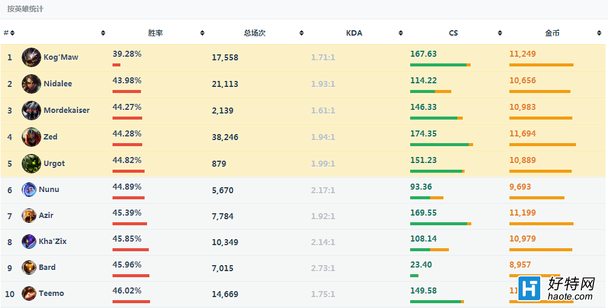Click sort arrows right of 总场次 header
Viewport: 608px width, 308px height.
(301, 33)
